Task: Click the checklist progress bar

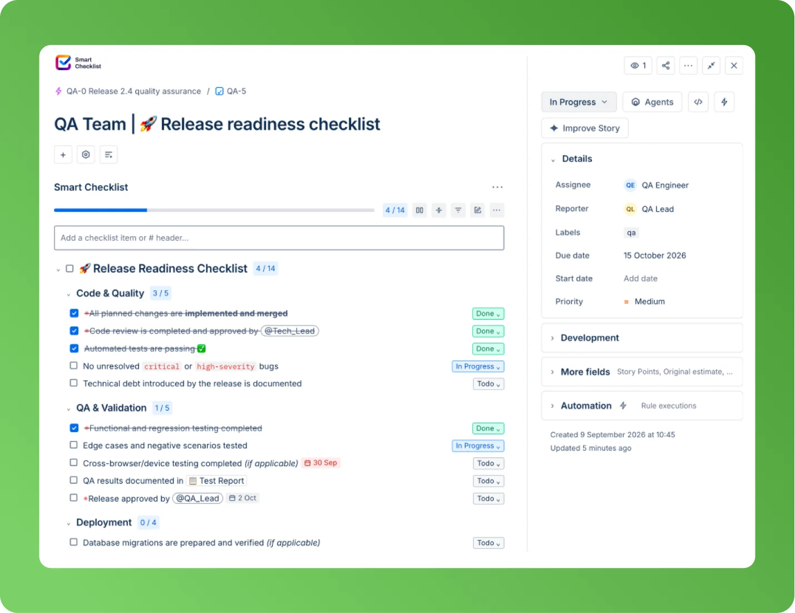Action: coord(214,210)
